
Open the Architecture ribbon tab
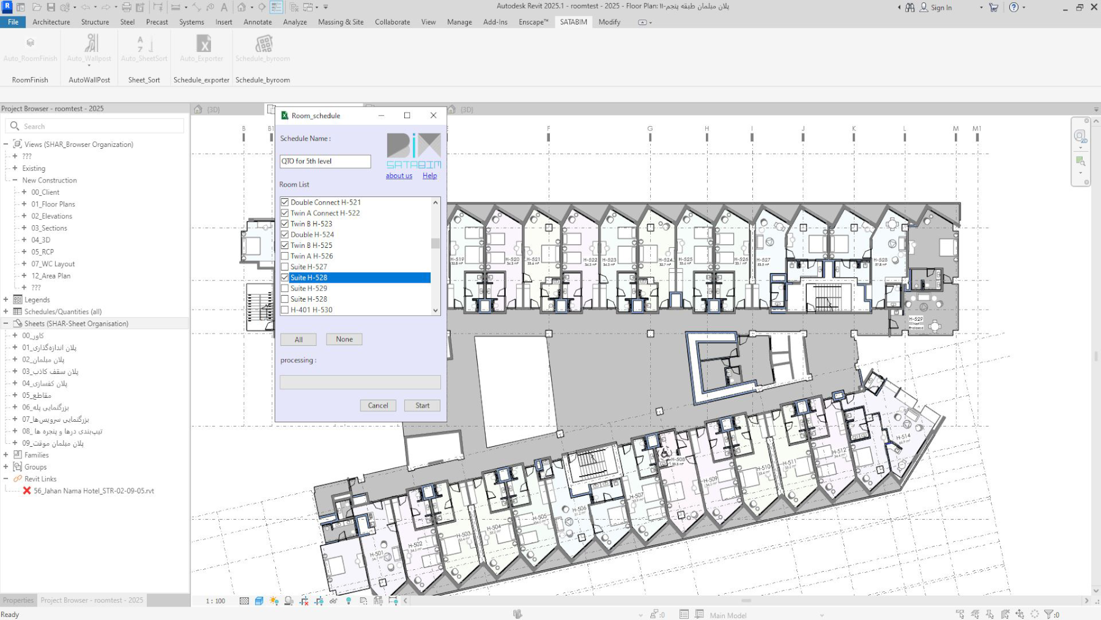click(51, 22)
